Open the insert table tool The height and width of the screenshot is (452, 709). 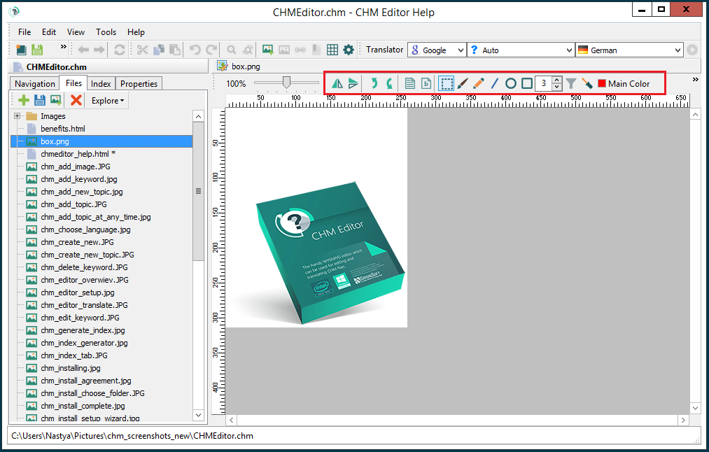coord(332,50)
